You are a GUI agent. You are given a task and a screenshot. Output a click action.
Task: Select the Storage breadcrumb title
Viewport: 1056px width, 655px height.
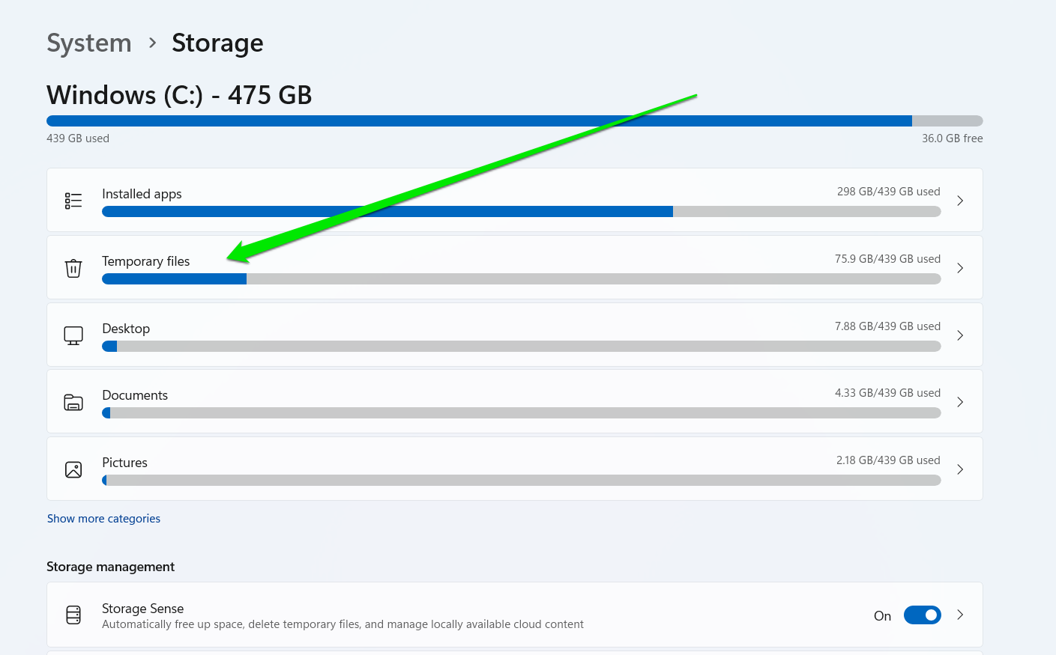click(217, 43)
